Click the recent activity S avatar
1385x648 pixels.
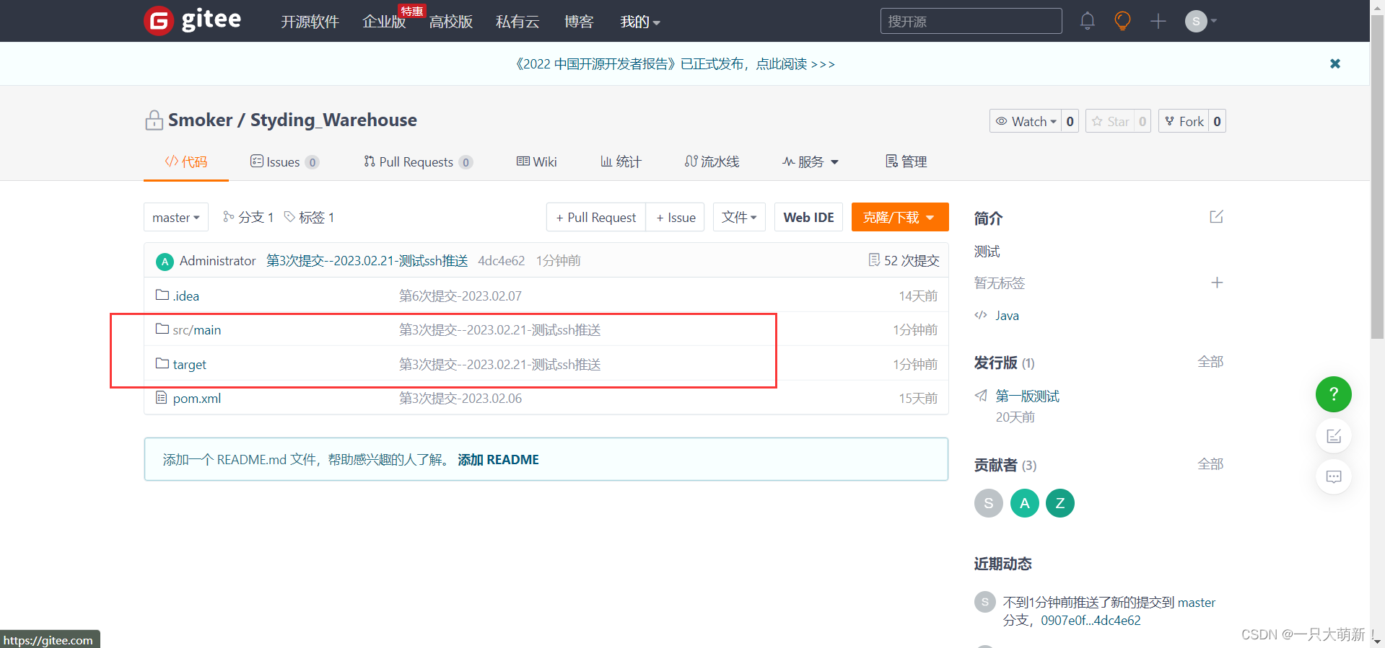tap(985, 602)
